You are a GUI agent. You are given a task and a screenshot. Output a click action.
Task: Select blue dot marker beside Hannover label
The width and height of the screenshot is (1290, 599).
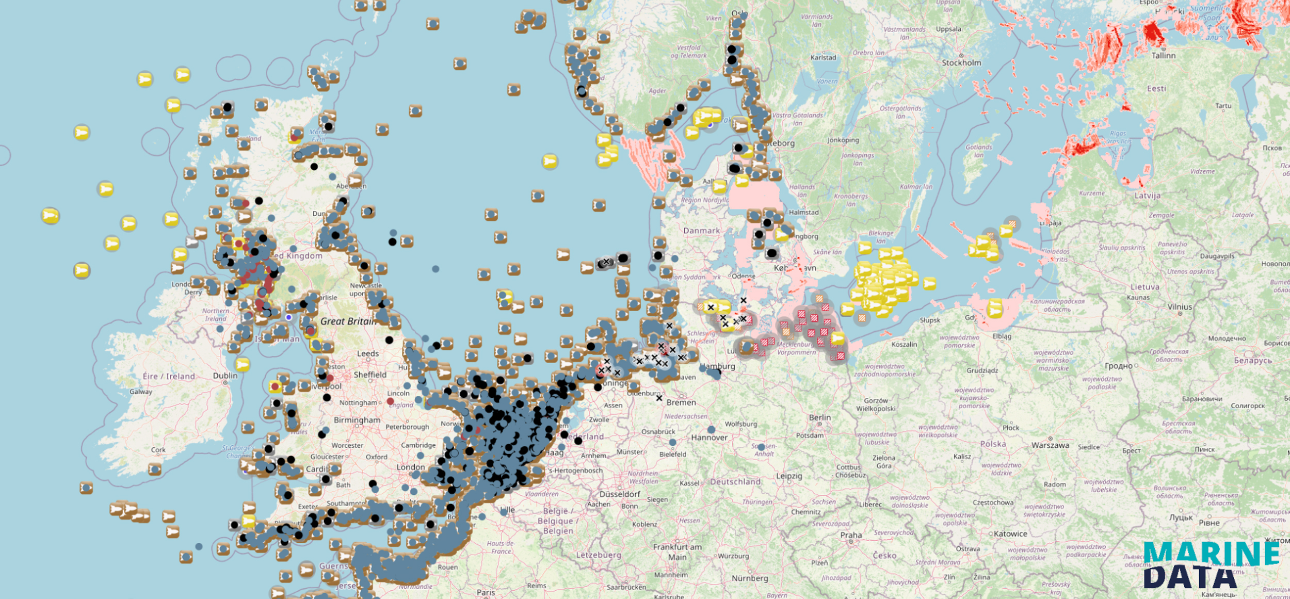coord(711,429)
